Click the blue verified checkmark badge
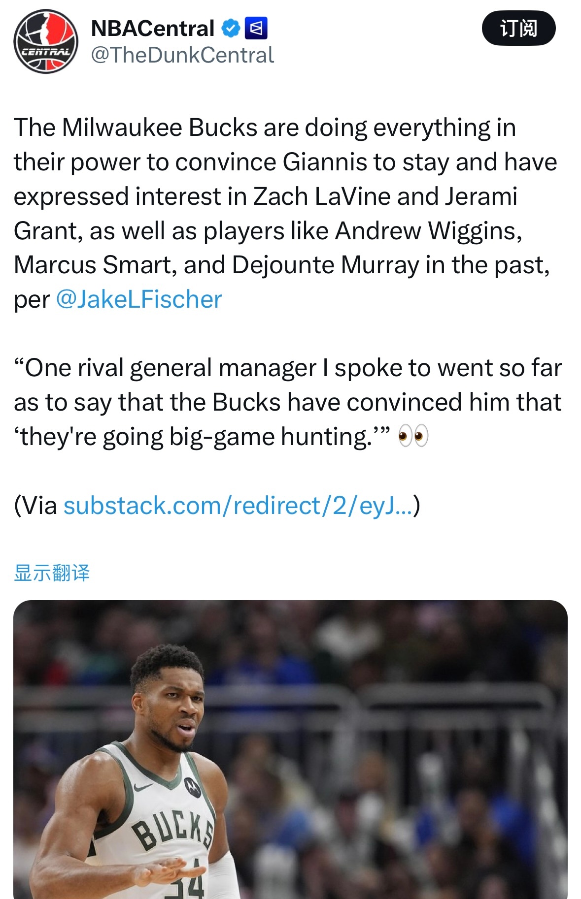Viewport: 581px width, 899px height. [230, 28]
